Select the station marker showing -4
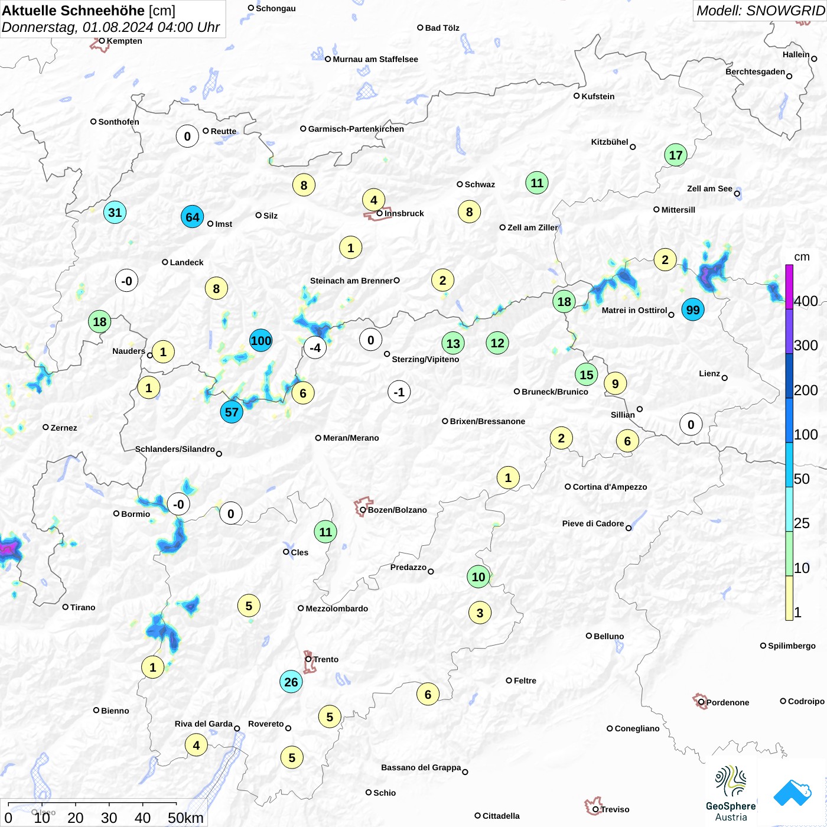 click(x=315, y=347)
